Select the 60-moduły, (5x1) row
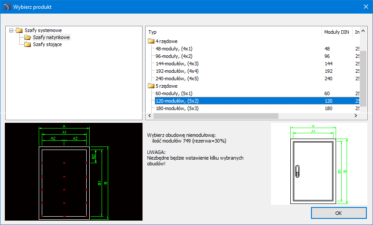 pos(174,93)
